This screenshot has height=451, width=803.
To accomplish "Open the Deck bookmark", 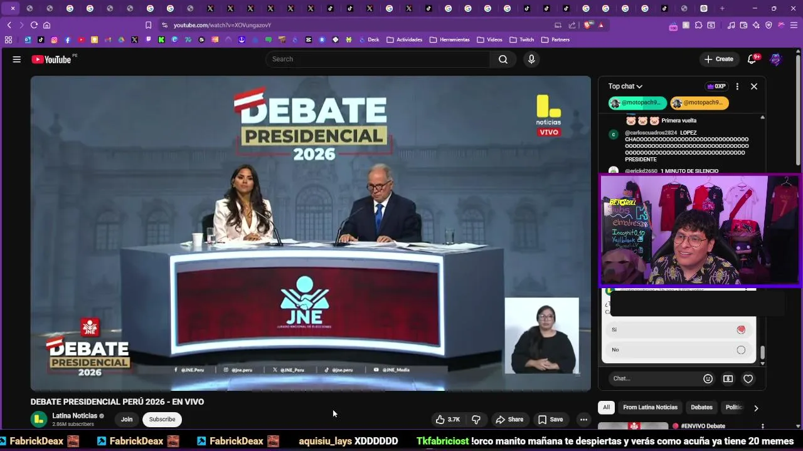I will 370,39.
